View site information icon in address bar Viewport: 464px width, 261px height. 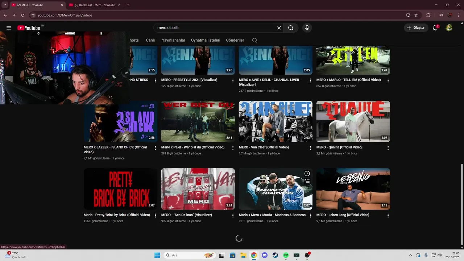pos(33,15)
